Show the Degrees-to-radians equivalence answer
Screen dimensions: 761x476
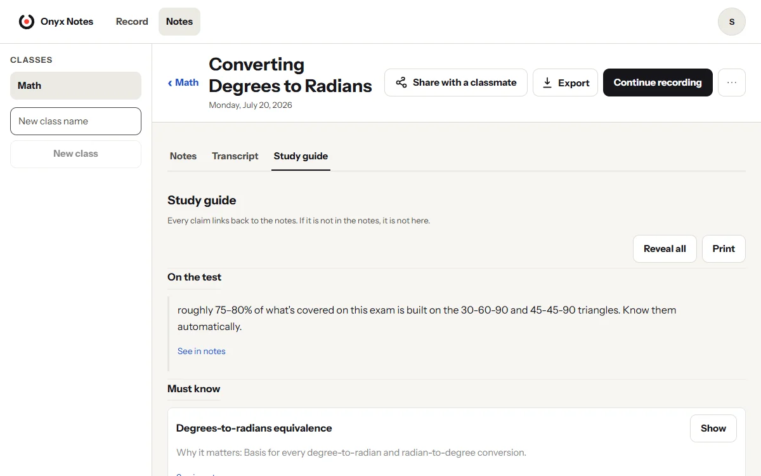(713, 428)
